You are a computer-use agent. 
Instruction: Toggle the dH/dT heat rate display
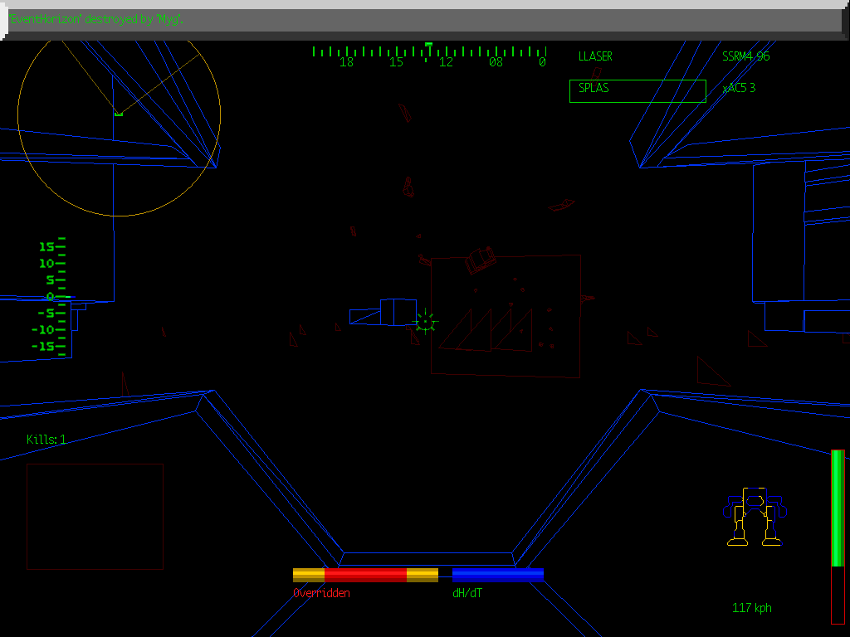coord(467,592)
